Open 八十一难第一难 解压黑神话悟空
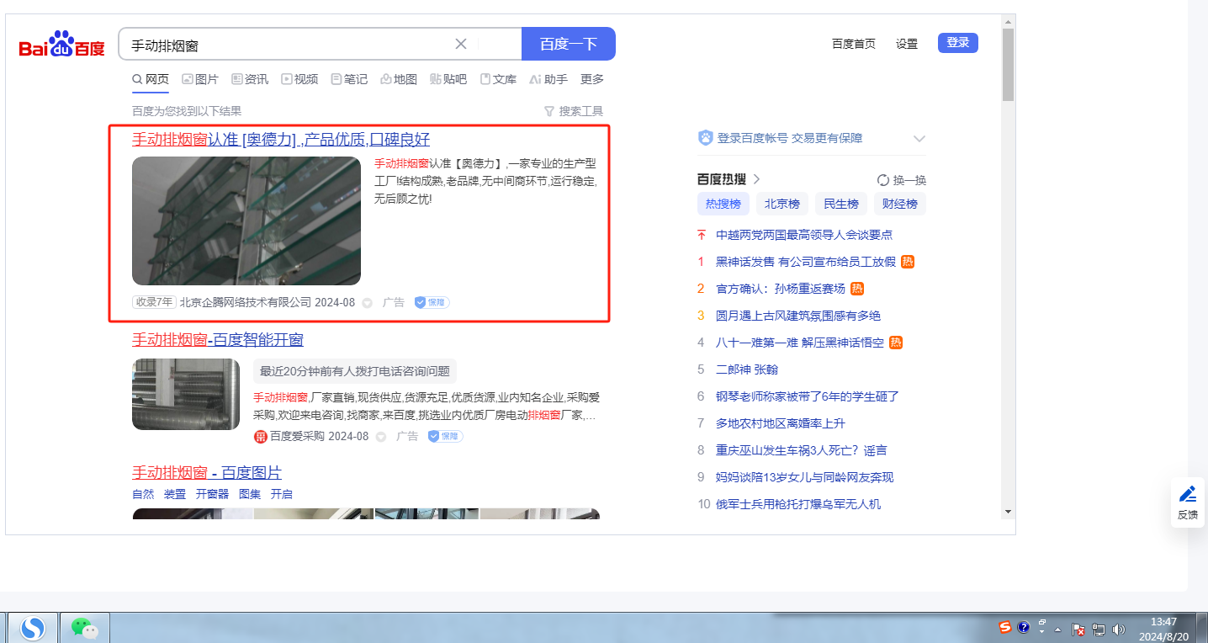Screen dimensions: 1208x643 [800, 343]
